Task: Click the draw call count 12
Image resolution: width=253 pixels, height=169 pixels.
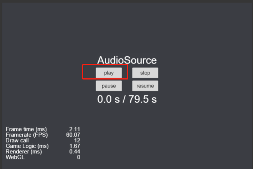Action: tap(77, 140)
